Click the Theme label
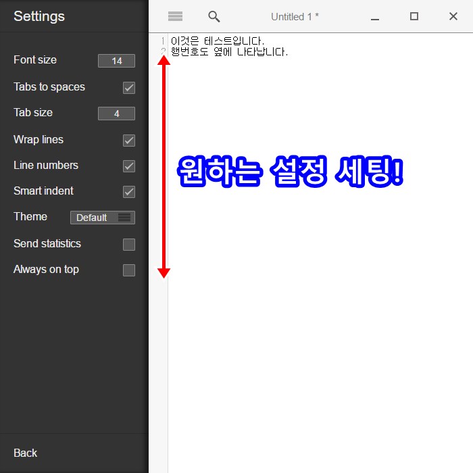 pyautogui.click(x=30, y=217)
